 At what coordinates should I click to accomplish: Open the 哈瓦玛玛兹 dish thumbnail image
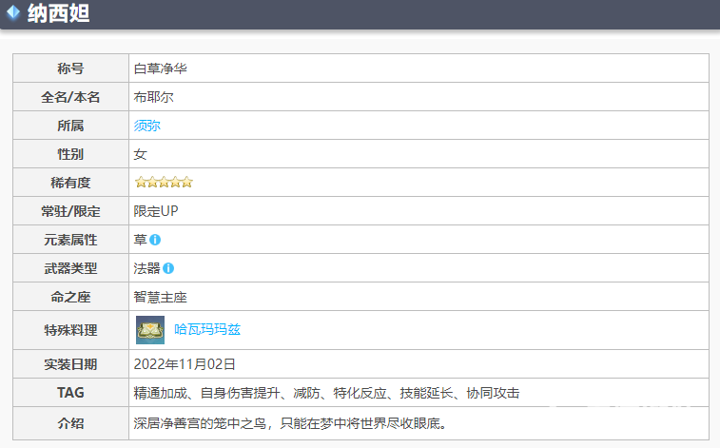150,330
